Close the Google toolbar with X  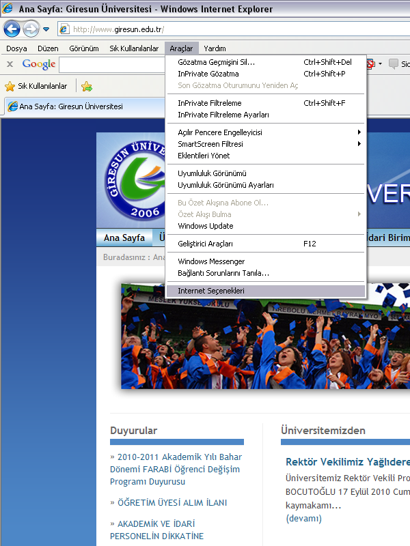10,64
